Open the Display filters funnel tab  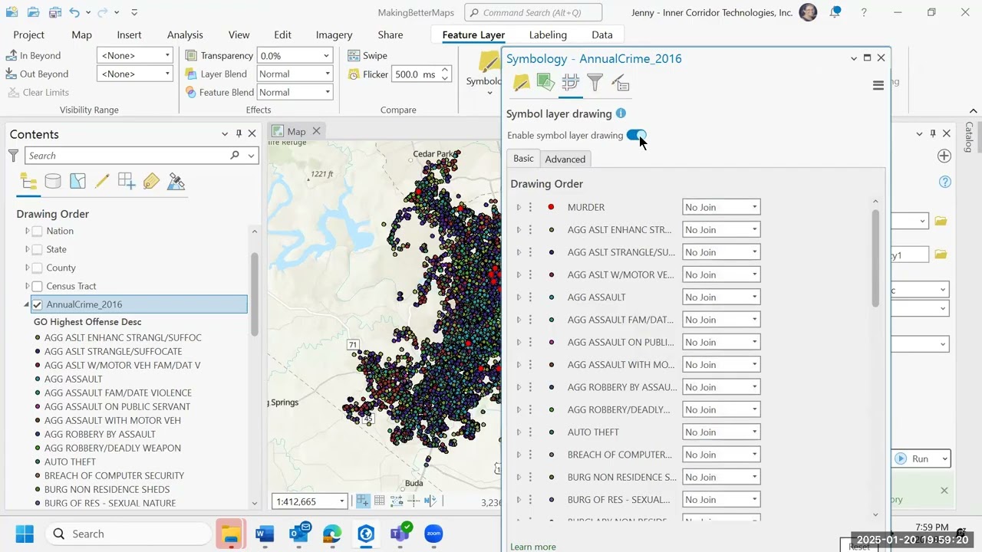point(595,82)
